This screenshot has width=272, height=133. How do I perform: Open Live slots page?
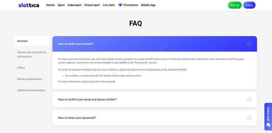click(109, 5)
